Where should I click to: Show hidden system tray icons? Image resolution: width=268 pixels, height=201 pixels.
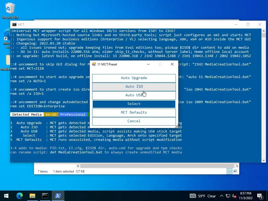tap(221, 196)
